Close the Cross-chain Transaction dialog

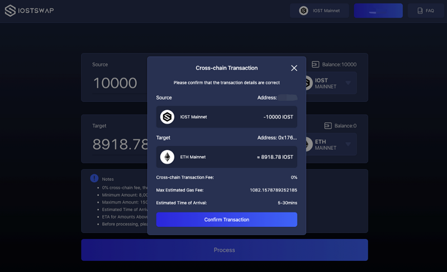[294, 68]
